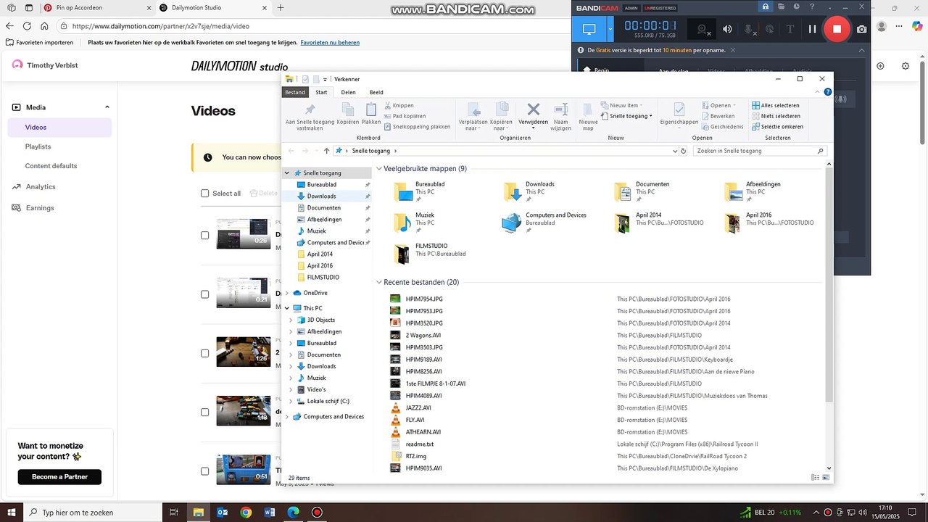Switch to the Beeld ribbon tab
The width and height of the screenshot is (928, 522).
pyautogui.click(x=376, y=92)
